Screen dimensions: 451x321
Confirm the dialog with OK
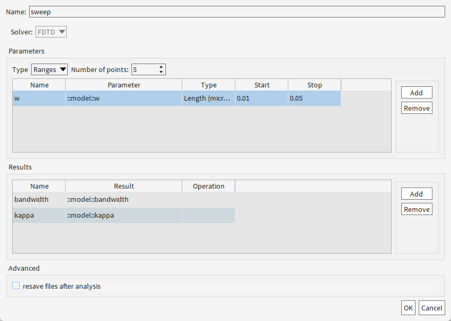[x=408, y=308]
